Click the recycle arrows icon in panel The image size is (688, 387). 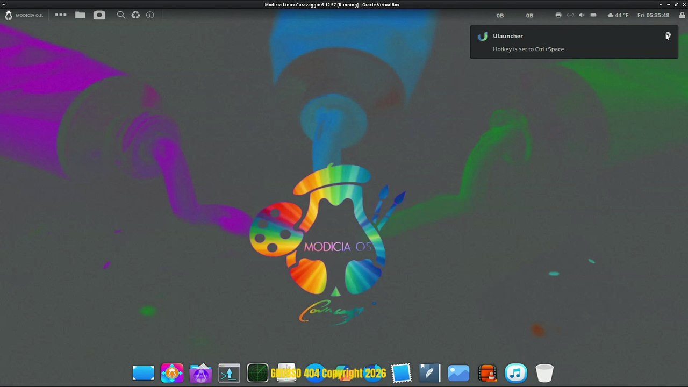[135, 15]
